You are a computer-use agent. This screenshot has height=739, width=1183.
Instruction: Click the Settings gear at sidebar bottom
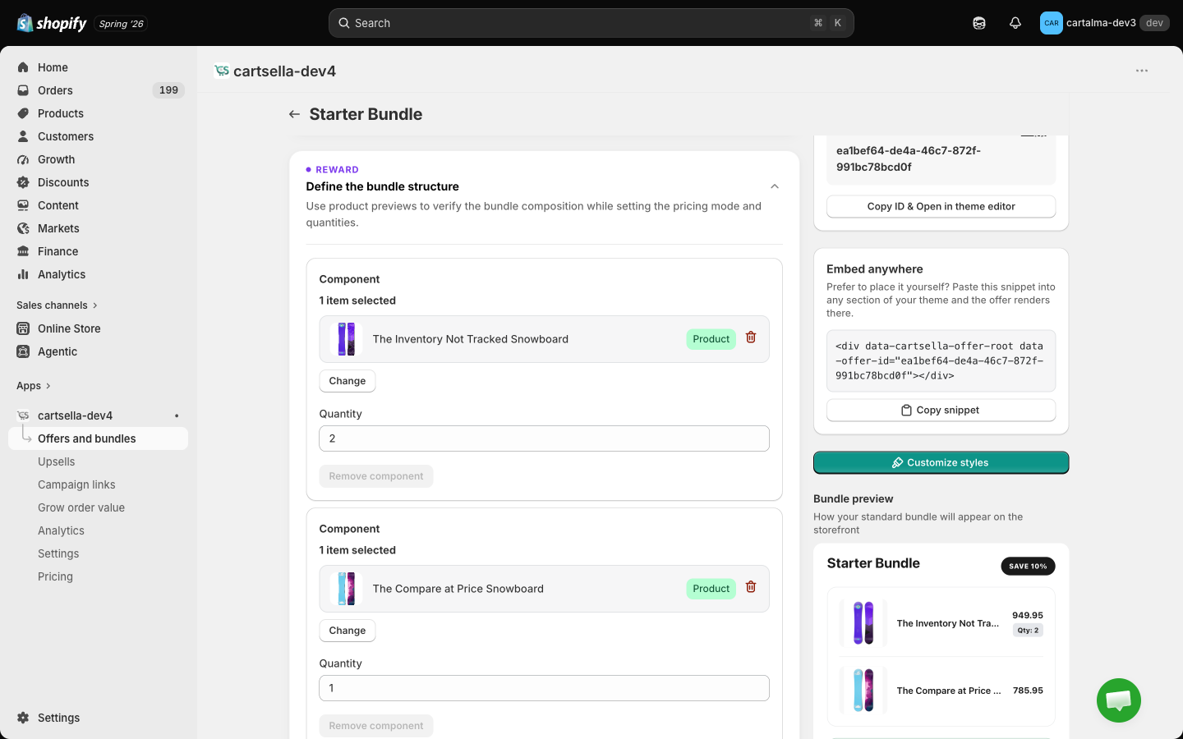pos(23,718)
